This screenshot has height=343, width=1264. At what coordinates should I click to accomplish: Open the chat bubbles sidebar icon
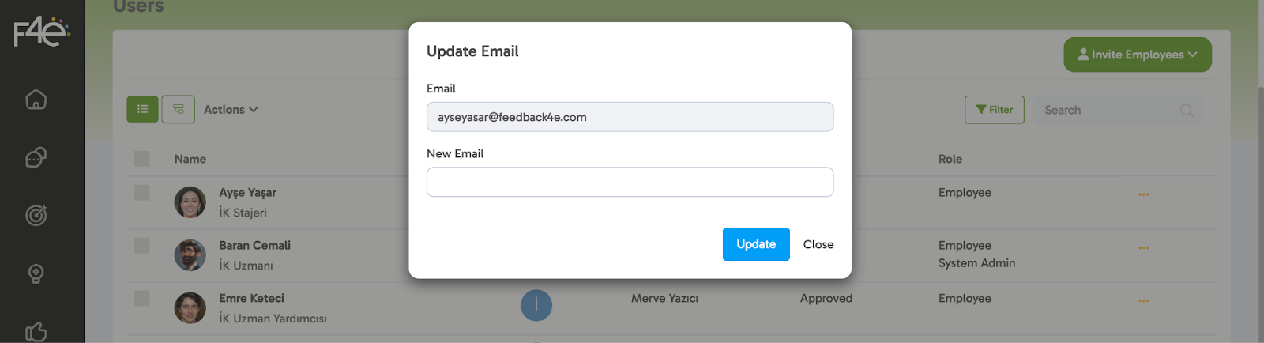click(36, 158)
